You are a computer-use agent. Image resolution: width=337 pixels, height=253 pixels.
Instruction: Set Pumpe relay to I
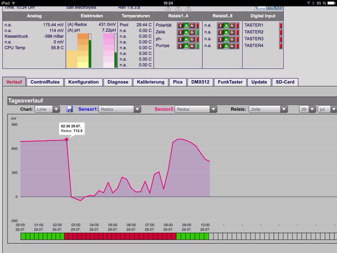coord(180,46)
